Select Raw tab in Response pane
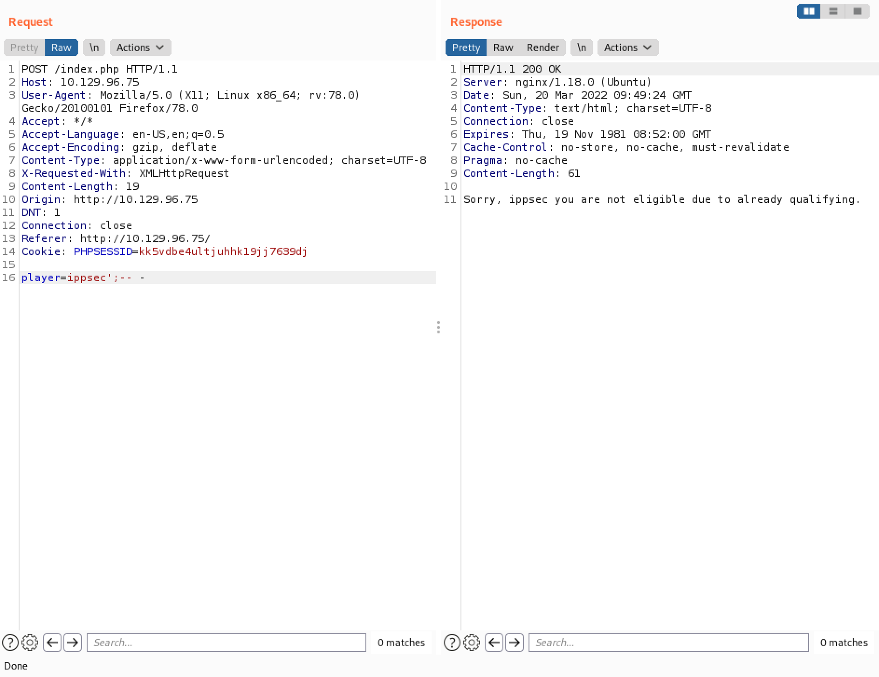 point(503,47)
